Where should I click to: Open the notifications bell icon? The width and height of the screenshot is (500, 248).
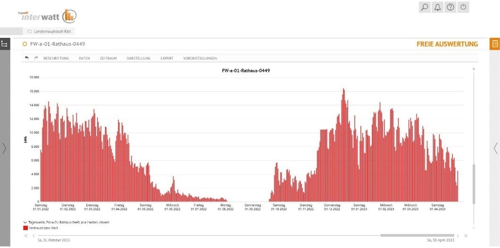click(x=438, y=7)
